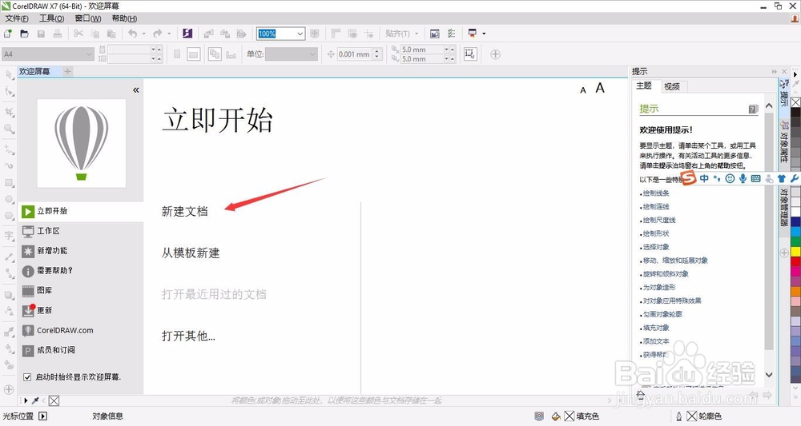This screenshot has height=426, width=801.
Task: Click the 绘制线条 hint link
Action: pos(656,193)
